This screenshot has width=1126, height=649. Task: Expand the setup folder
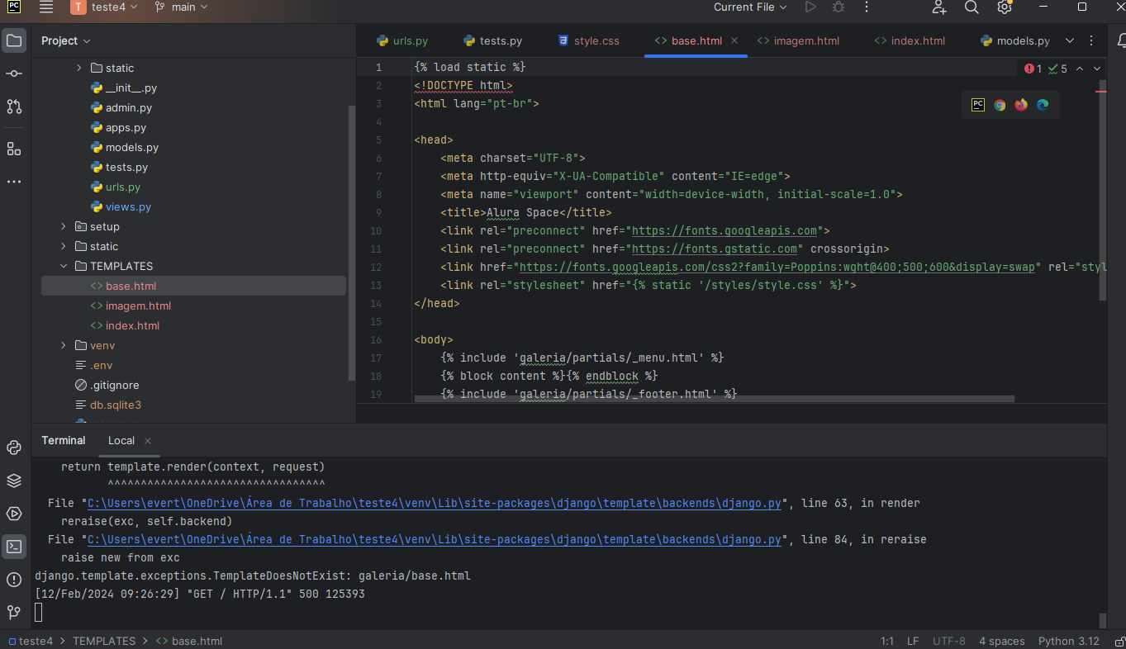coord(64,226)
